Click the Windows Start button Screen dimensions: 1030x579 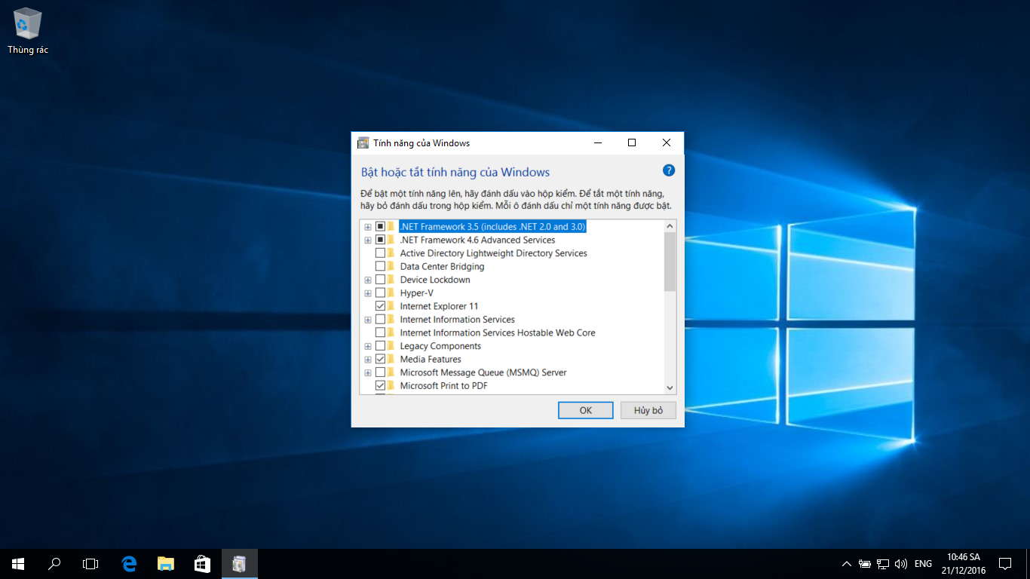click(18, 563)
